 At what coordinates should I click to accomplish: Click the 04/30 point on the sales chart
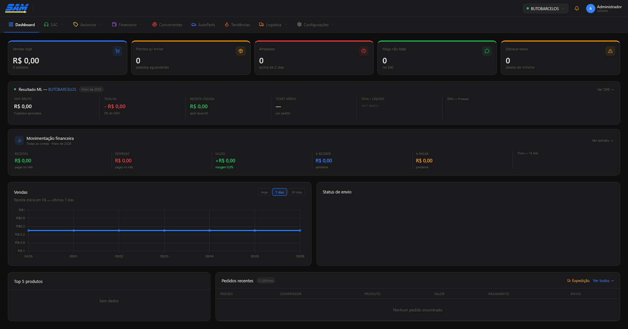[28, 231]
